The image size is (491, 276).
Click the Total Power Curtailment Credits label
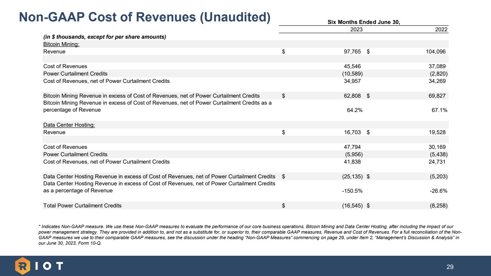click(83, 206)
